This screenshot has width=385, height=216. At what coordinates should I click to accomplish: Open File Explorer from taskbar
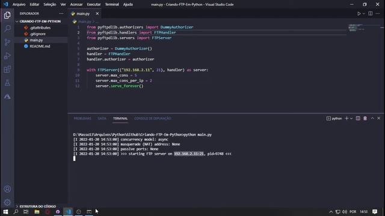coord(37,212)
